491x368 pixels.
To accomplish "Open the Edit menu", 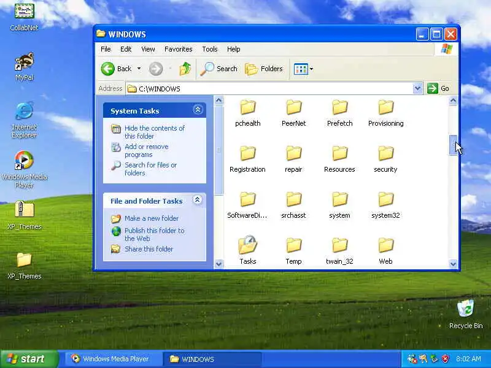I will point(126,49).
